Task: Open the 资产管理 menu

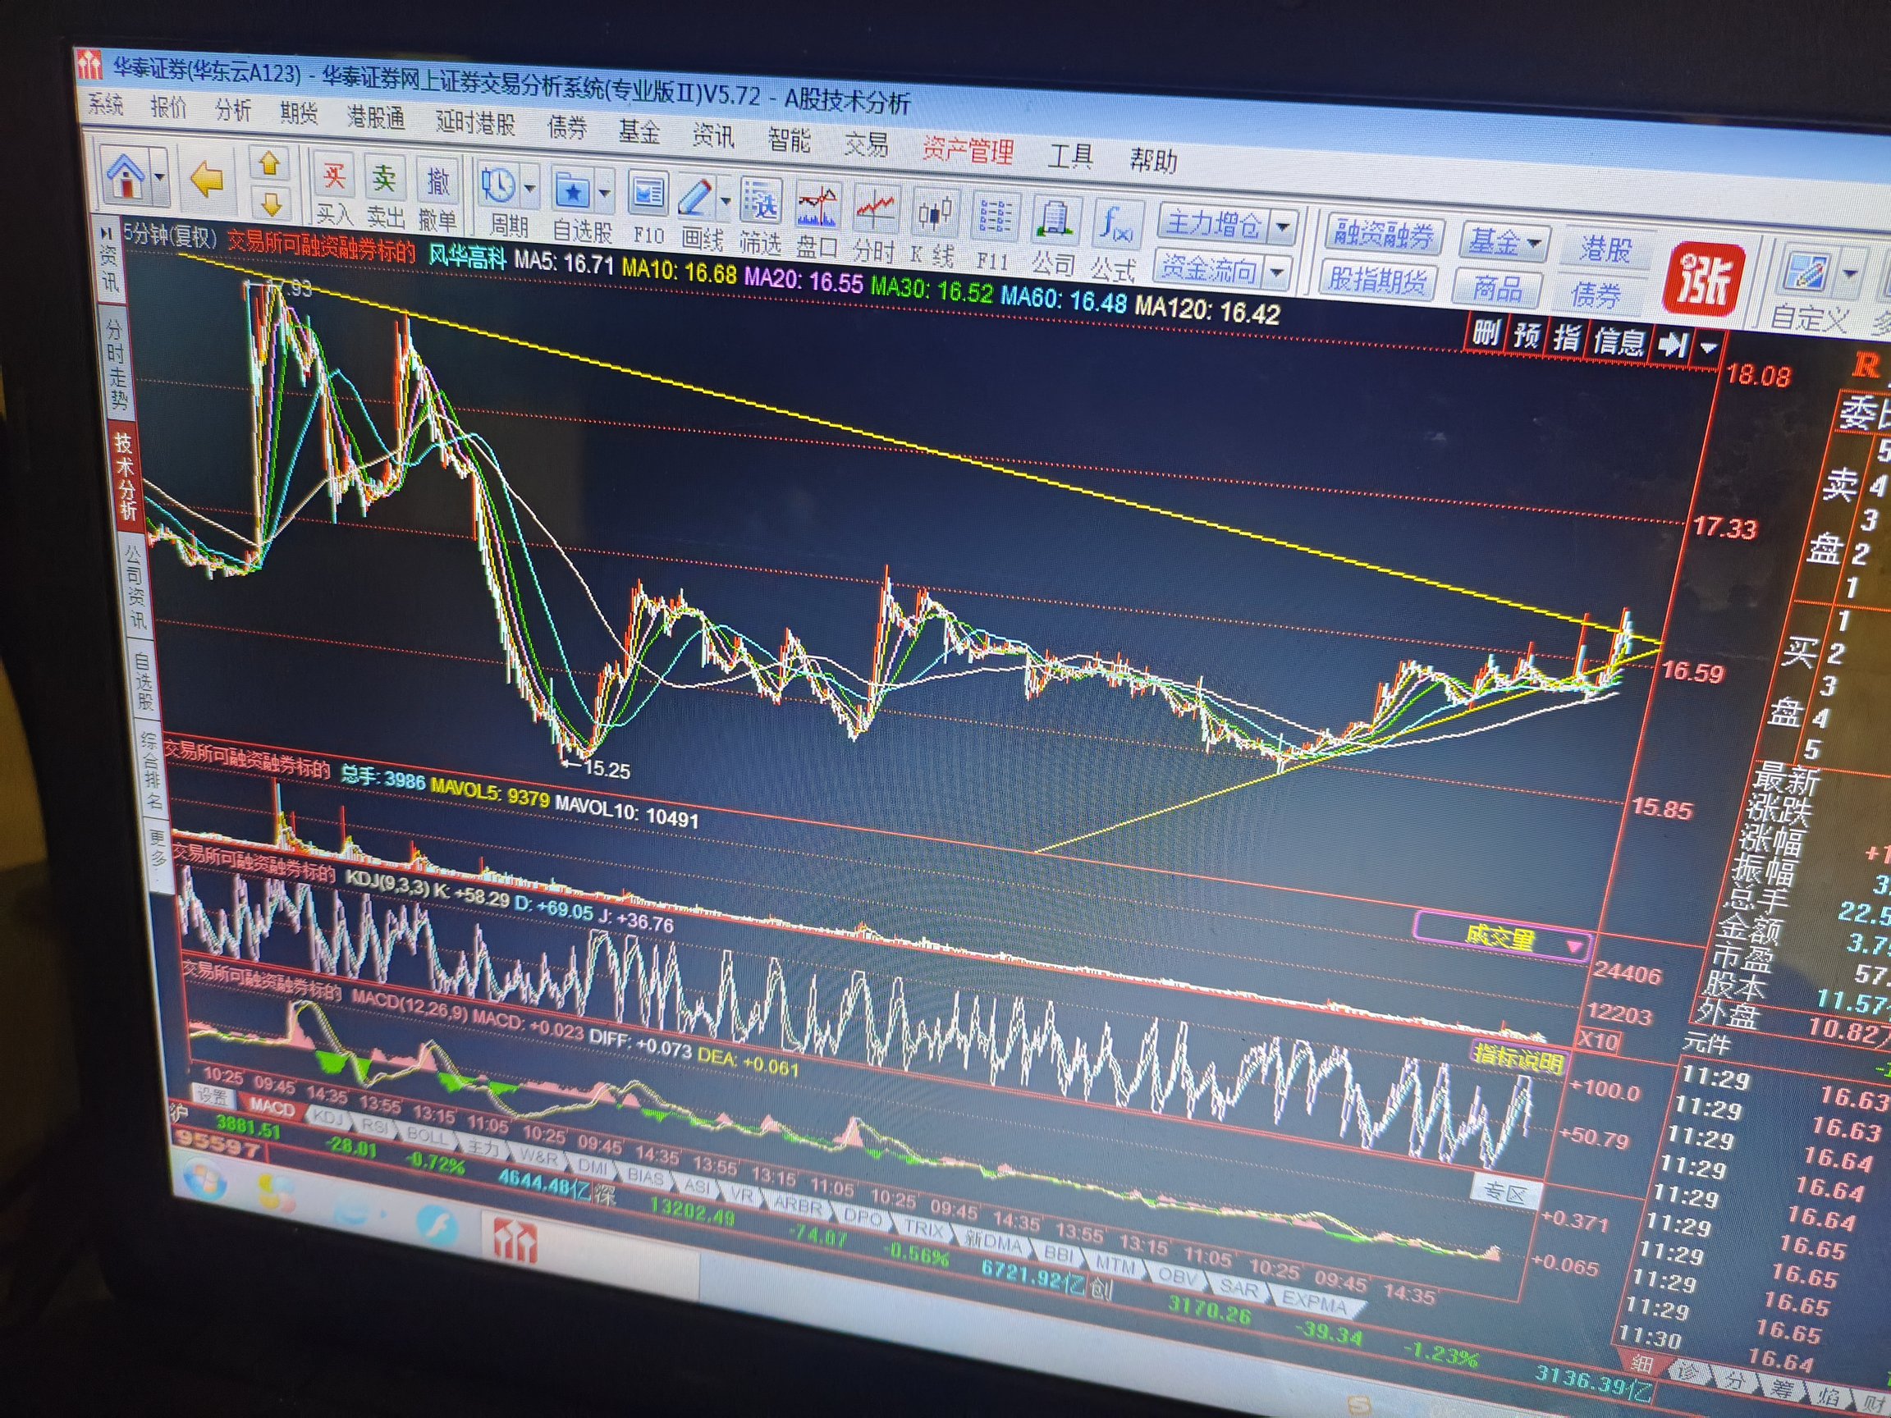Action: (967, 151)
